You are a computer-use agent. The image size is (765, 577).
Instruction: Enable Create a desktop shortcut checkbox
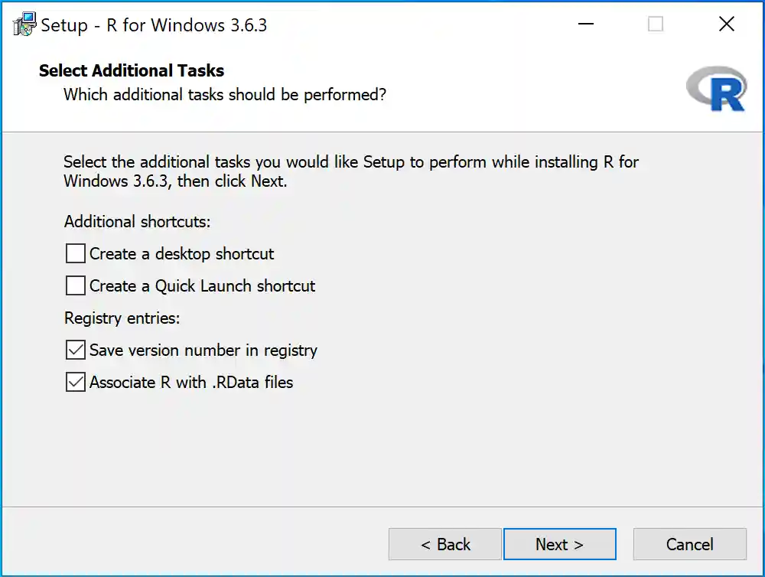76,254
